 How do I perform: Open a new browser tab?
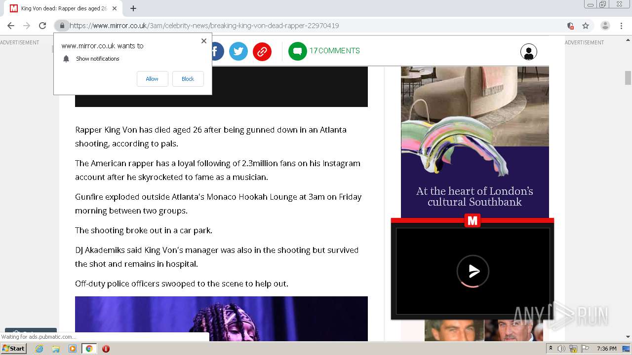(x=133, y=8)
